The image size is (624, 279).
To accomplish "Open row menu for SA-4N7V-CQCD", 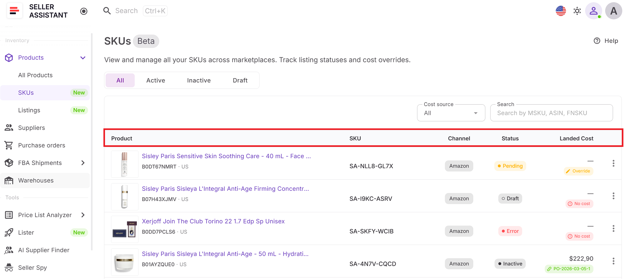I will [613, 261].
